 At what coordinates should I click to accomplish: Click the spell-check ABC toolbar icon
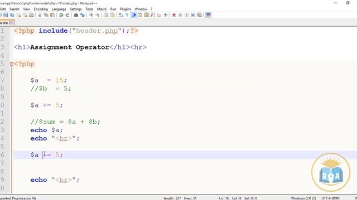point(208,15)
